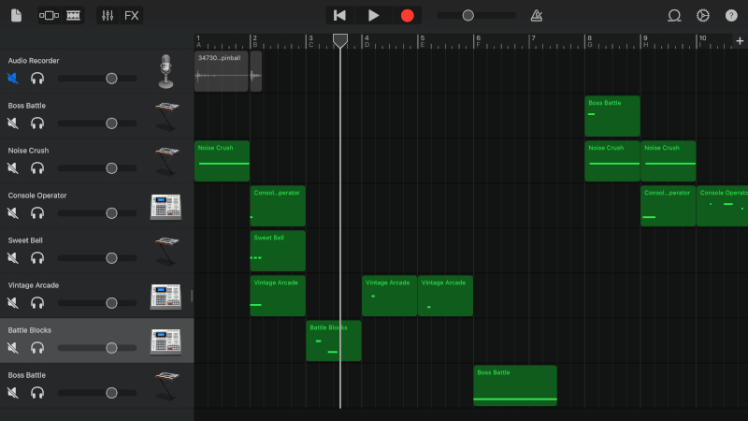This screenshot has height=421, width=748.
Task: Select Noise Crush region at bar 1
Action: (x=222, y=161)
